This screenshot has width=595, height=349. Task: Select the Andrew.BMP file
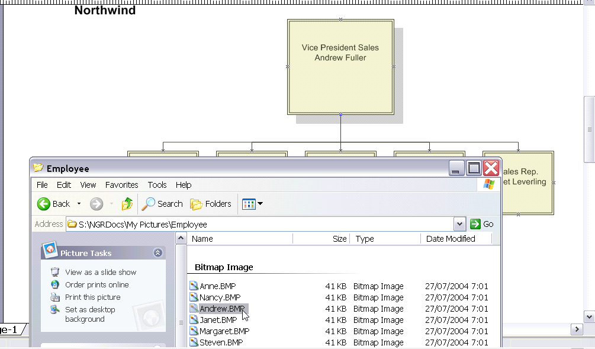tap(222, 309)
